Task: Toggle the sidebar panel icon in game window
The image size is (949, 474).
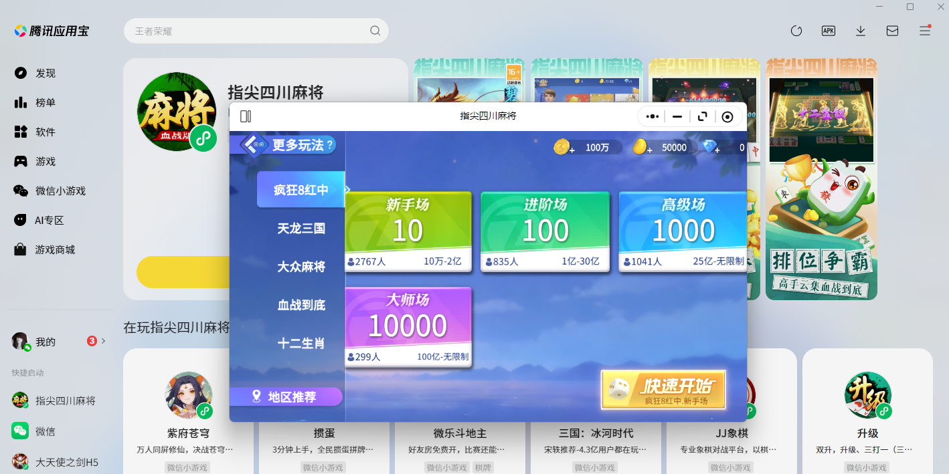Action: tap(246, 116)
